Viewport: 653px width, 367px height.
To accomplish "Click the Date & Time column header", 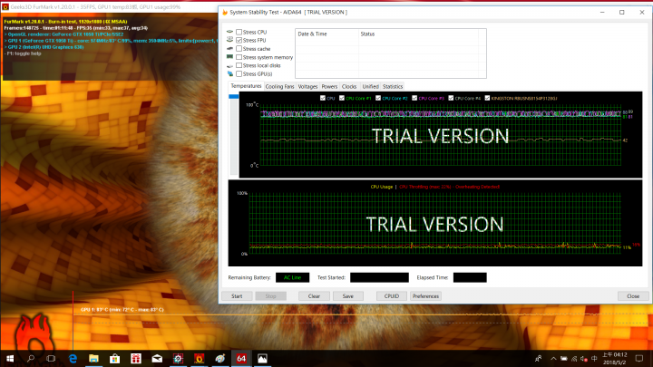I will [x=326, y=34].
